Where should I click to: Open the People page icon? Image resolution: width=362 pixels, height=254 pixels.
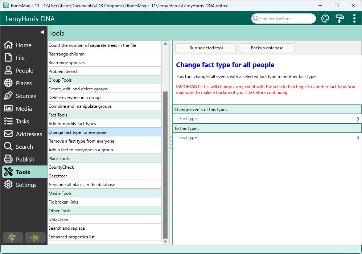click(8, 70)
